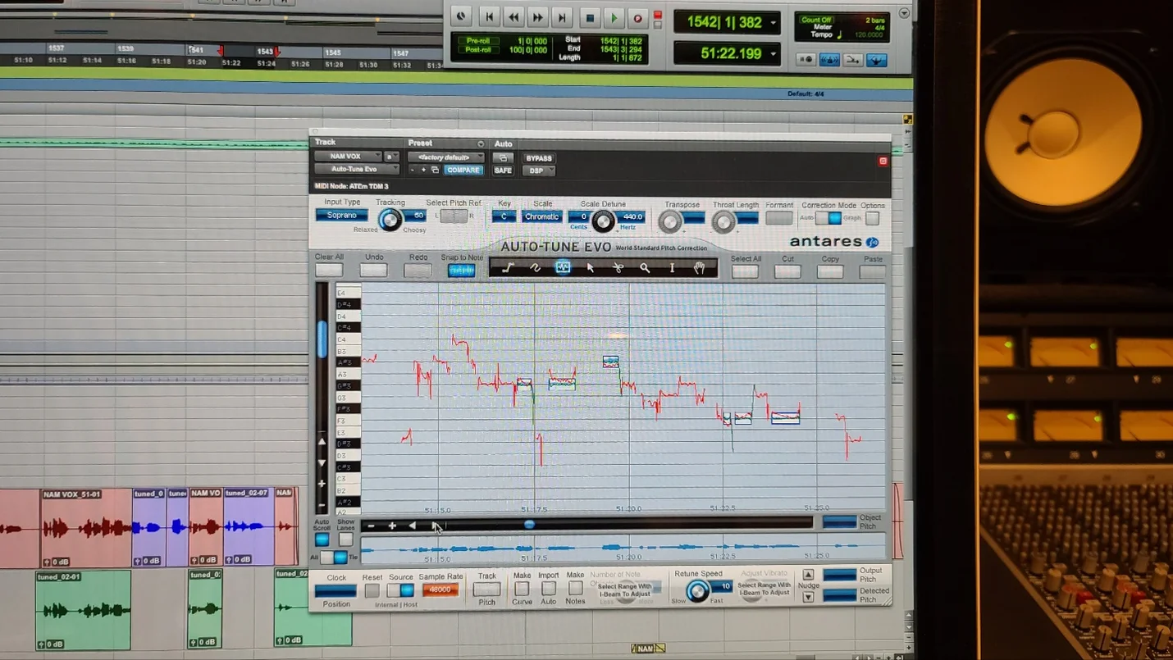Click the Undo button
The height and width of the screenshot is (660, 1173).
click(x=373, y=270)
